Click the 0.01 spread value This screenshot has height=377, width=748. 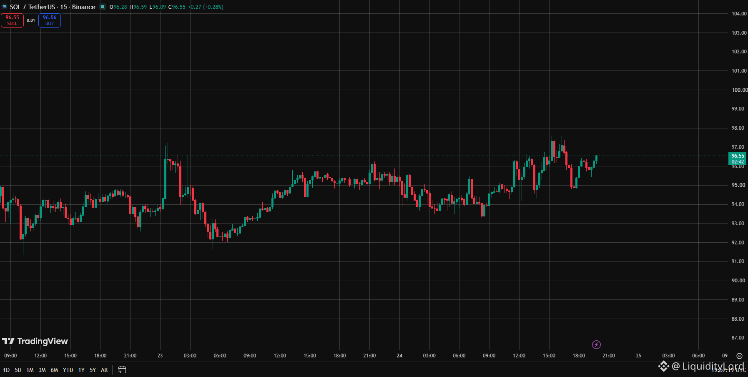[31, 20]
